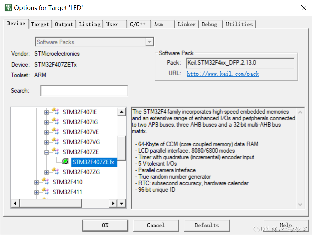Select STM32F410 label in the tree
Viewport: 312px width, 235px height.
[x=68, y=182]
